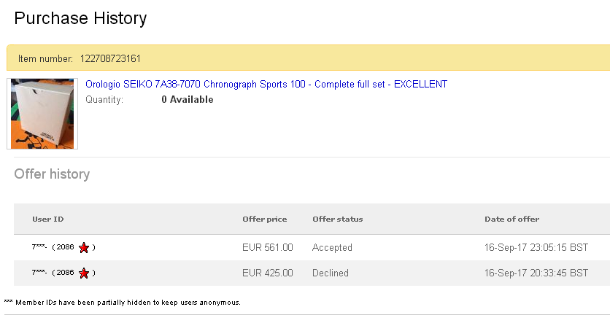Click feedback score 2086 in the accepted row
The image size is (610, 315).
pos(65,248)
